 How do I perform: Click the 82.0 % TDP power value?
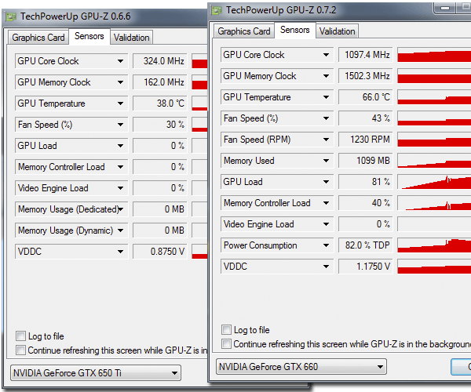click(366, 245)
